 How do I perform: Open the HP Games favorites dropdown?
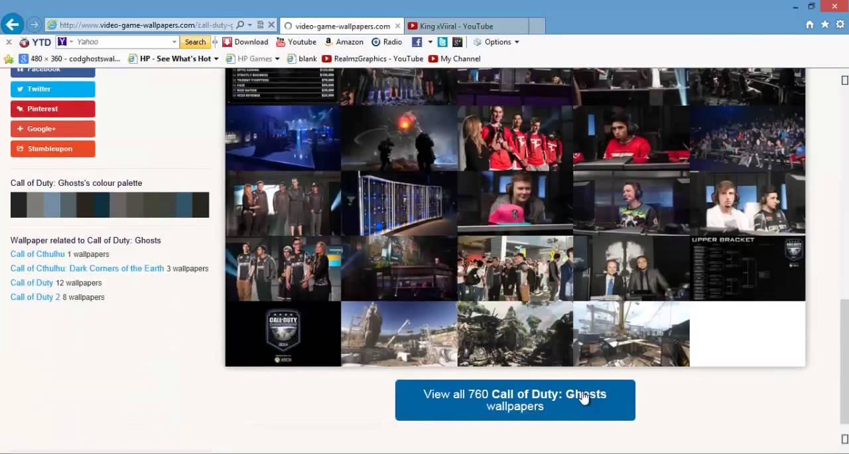(253, 58)
